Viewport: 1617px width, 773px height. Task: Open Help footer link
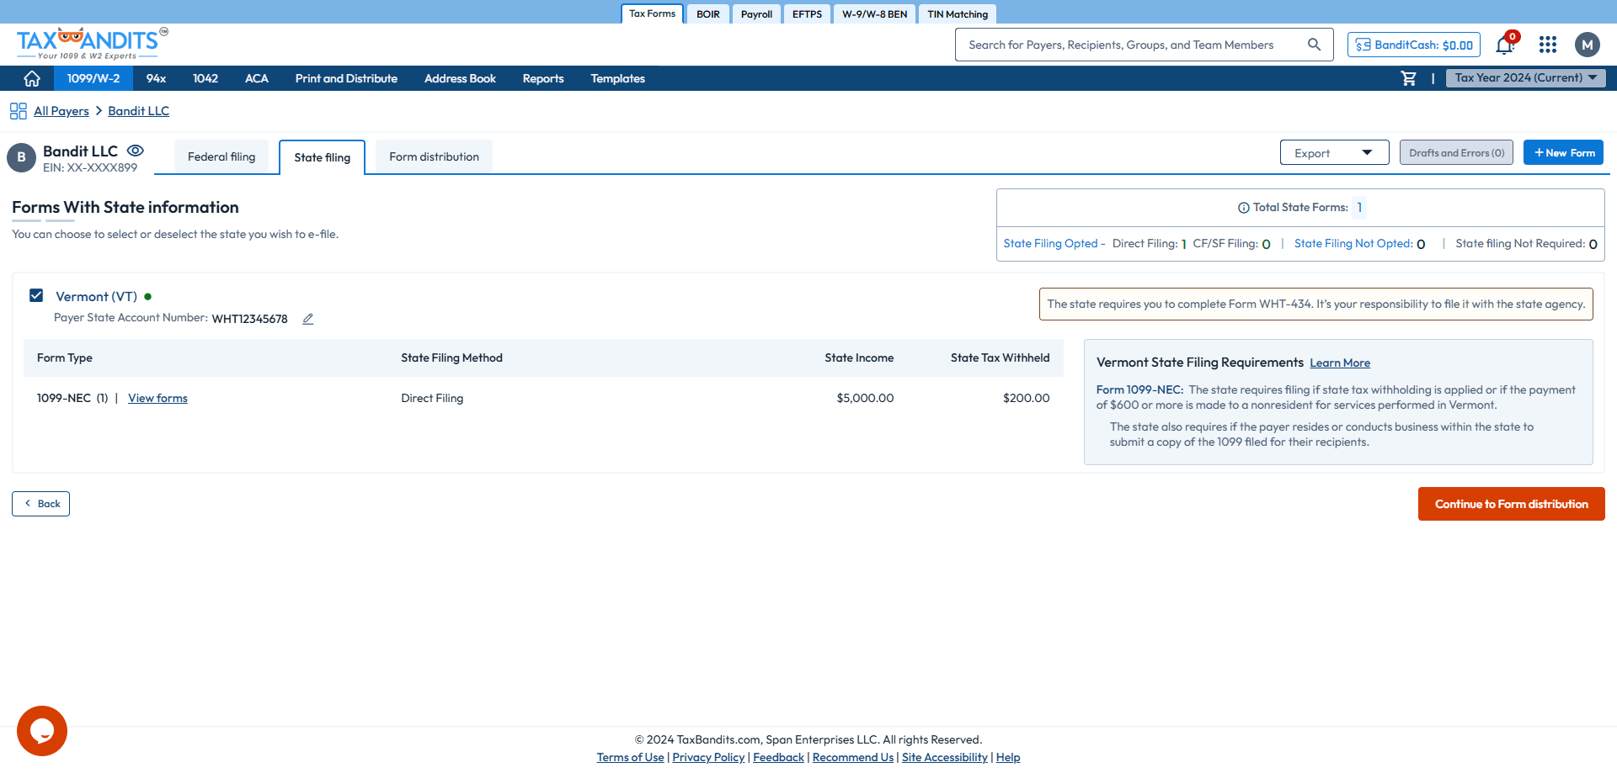1008,757
